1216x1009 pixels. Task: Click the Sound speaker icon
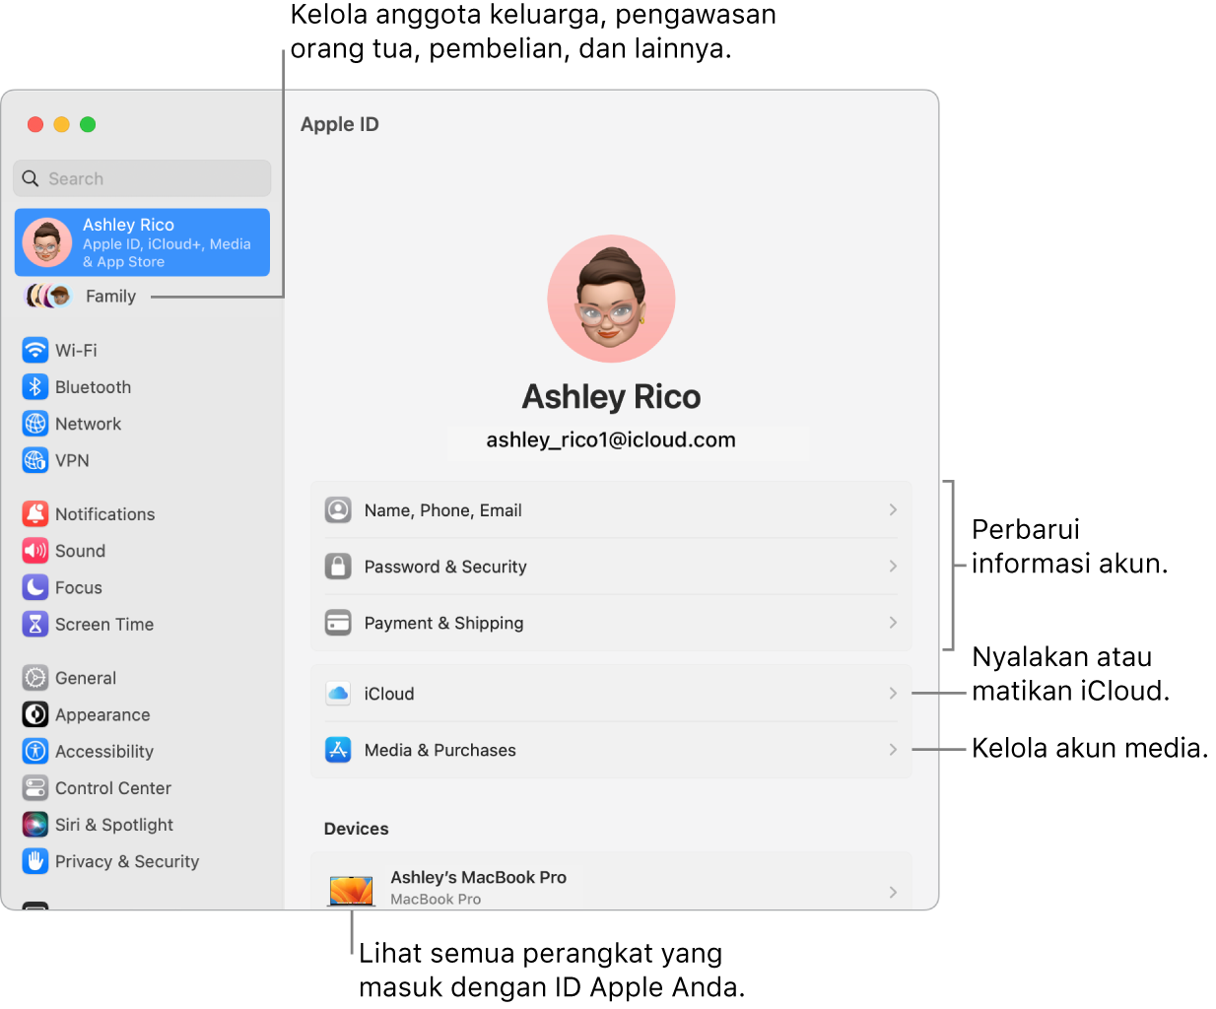35,551
